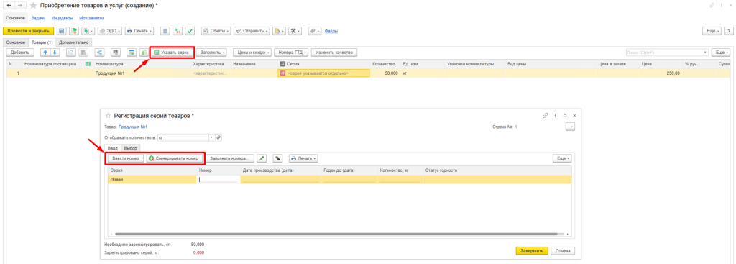Click the Заполнить номера... button
The height and width of the screenshot is (264, 736).
[231, 158]
